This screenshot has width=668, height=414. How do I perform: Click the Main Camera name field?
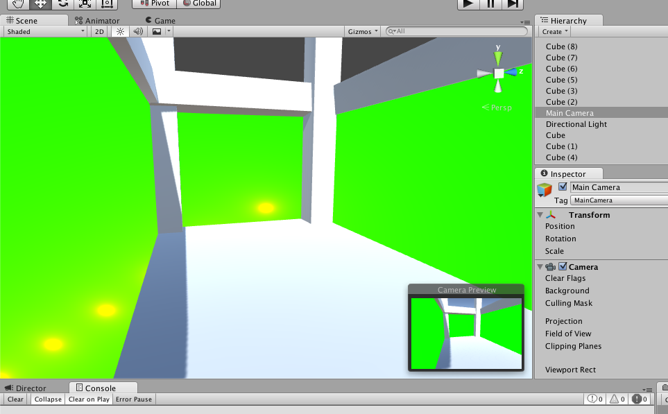[619, 187]
